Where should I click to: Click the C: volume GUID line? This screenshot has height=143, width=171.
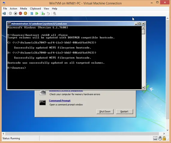point(52,42)
